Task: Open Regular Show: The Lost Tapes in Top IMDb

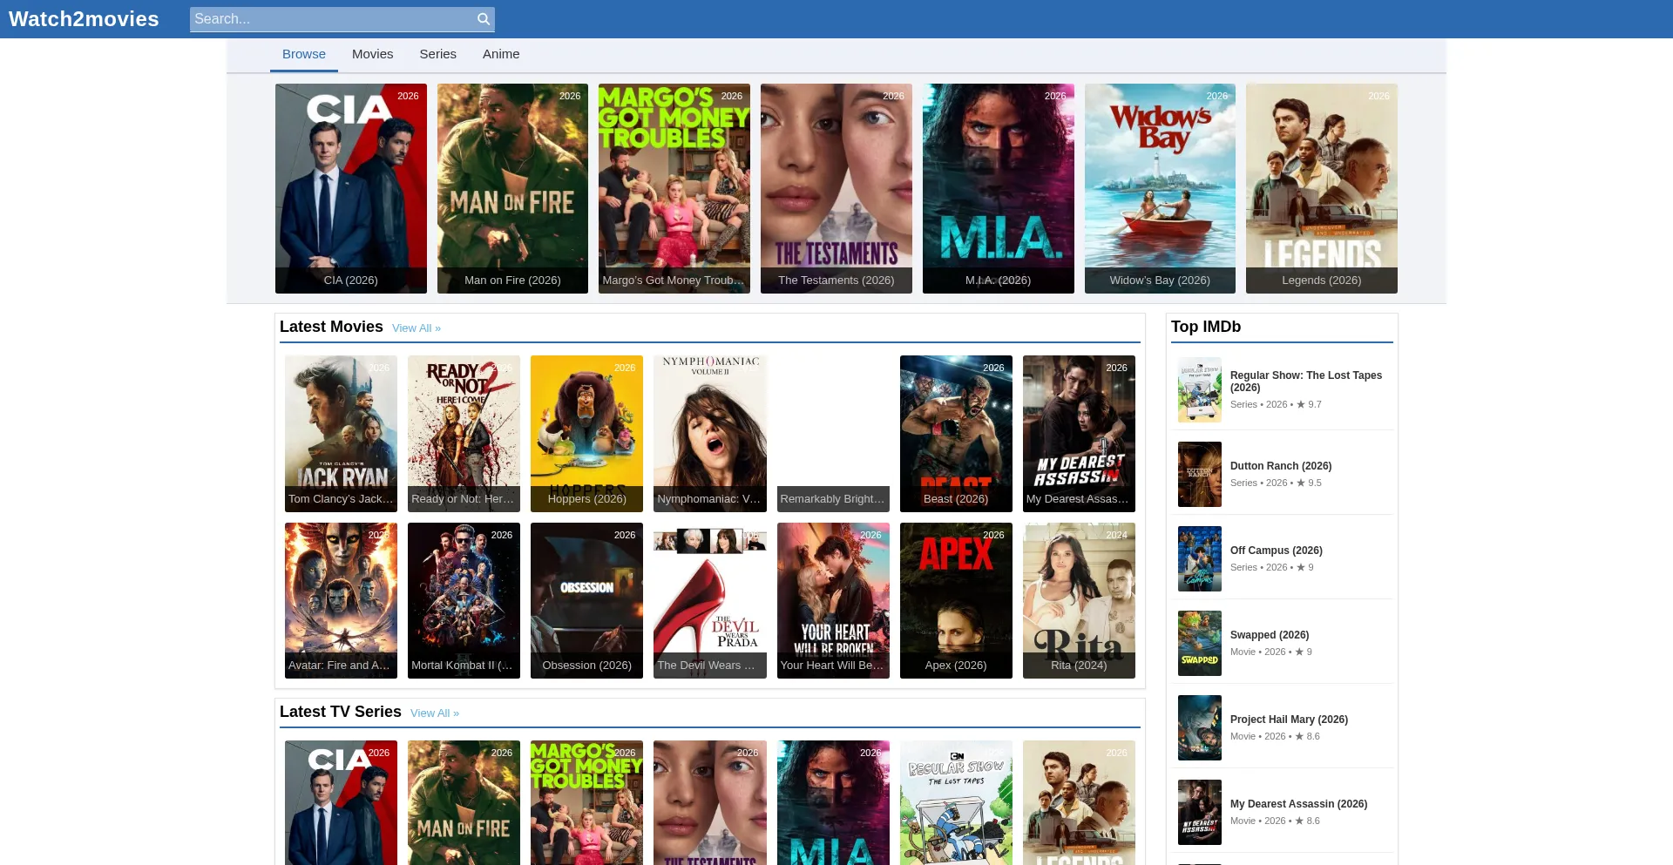Action: (1306, 382)
